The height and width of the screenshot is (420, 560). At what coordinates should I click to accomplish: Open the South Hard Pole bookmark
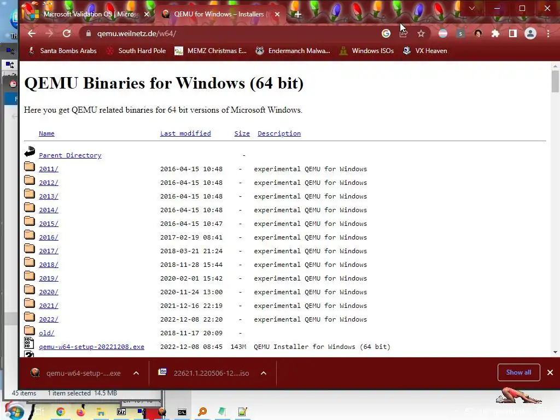coord(136,51)
